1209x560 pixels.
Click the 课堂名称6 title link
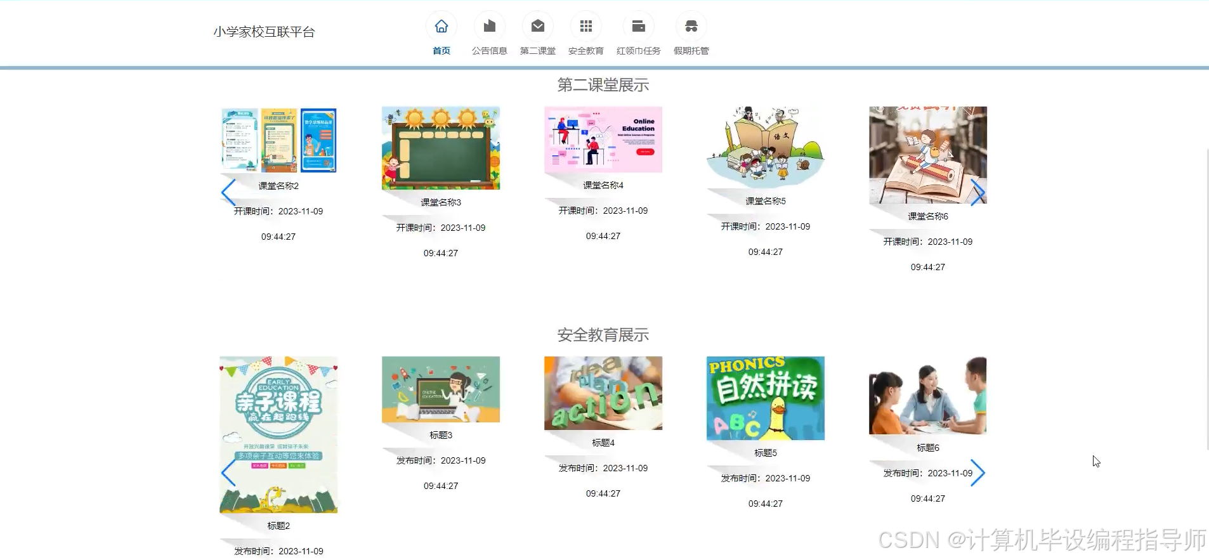point(928,216)
